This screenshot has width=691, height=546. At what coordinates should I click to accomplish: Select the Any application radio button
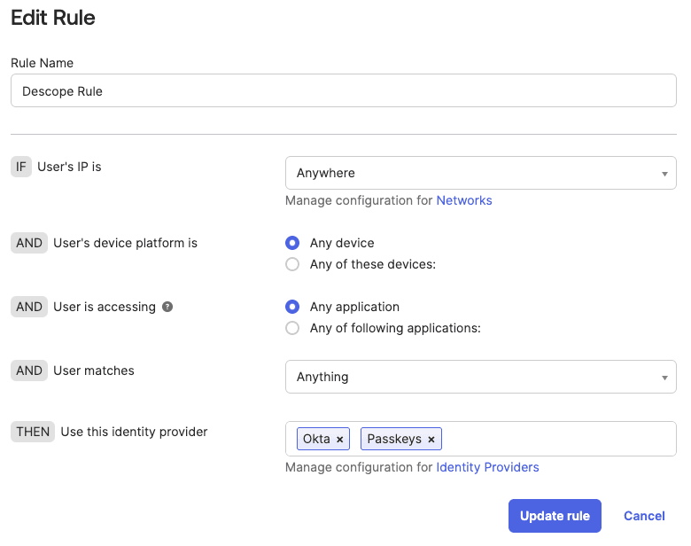(292, 307)
